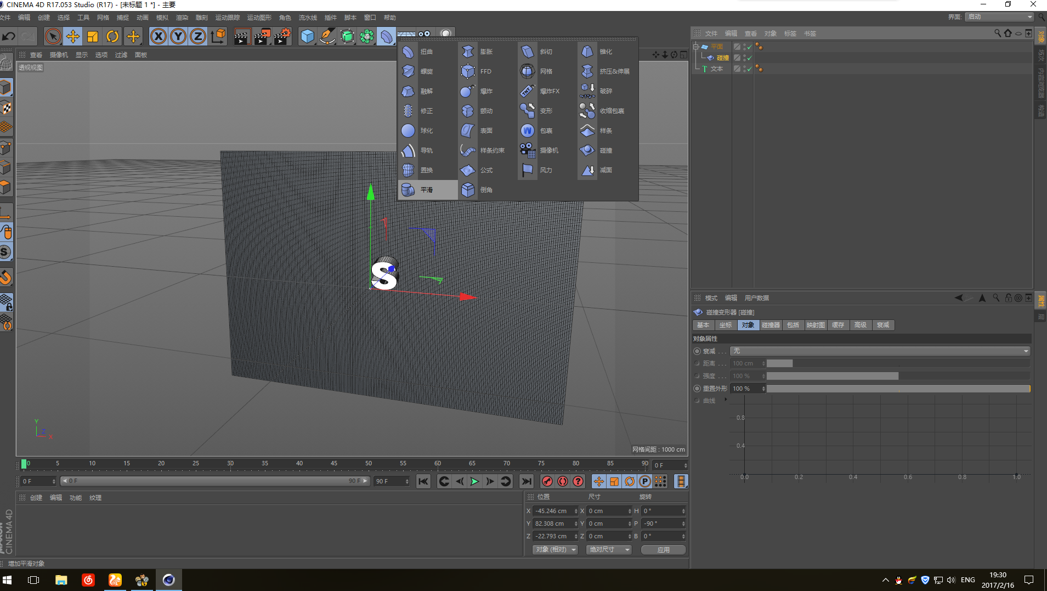The height and width of the screenshot is (591, 1047).
Task: Select the 收缩包裹 (Shrink Wrap) deformer
Action: tap(587, 111)
